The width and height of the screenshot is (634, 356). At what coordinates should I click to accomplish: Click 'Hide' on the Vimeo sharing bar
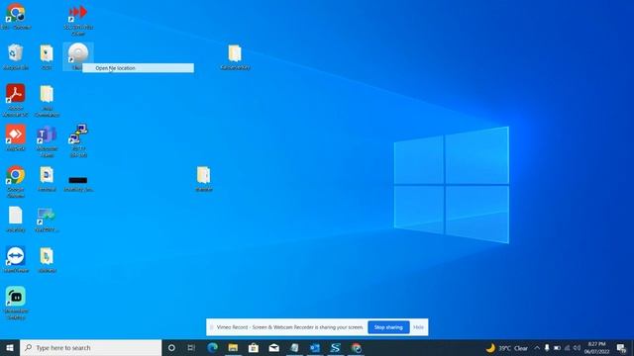418,327
